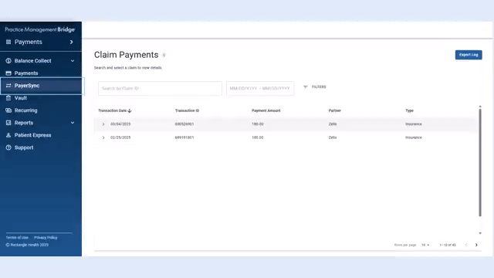This screenshot has height=278, width=494.
Task: Click the Transaction ID column header
Action: click(x=187, y=110)
